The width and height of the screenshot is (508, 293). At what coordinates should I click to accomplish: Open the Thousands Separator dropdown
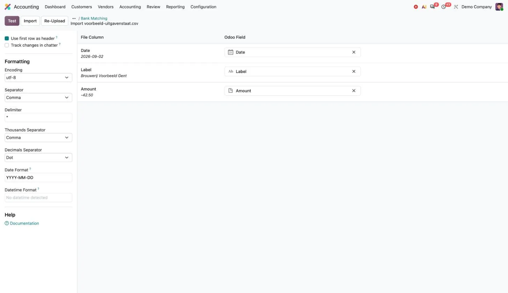(38, 138)
